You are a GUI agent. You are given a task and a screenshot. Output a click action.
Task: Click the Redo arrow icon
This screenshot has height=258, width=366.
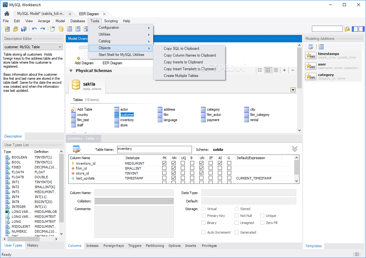(42, 29)
